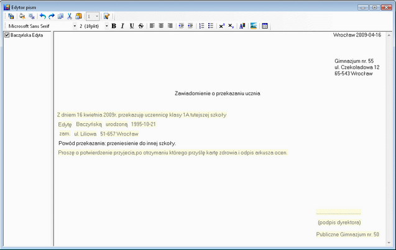Click the sentence Proszę o potwierdzenie przyjęcia
396x250 pixels.
173,153
